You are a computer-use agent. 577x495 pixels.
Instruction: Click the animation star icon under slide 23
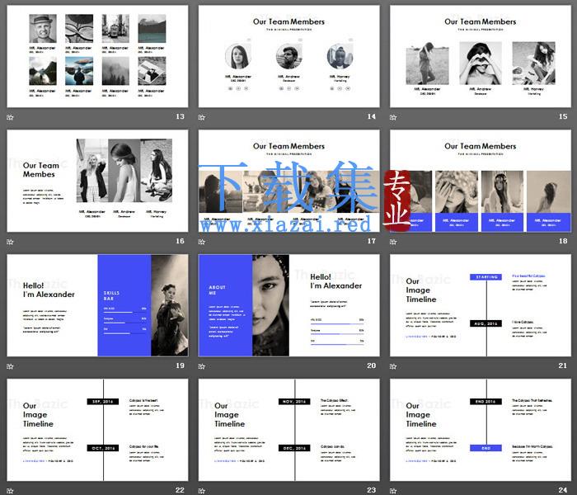pyautogui.click(x=202, y=491)
